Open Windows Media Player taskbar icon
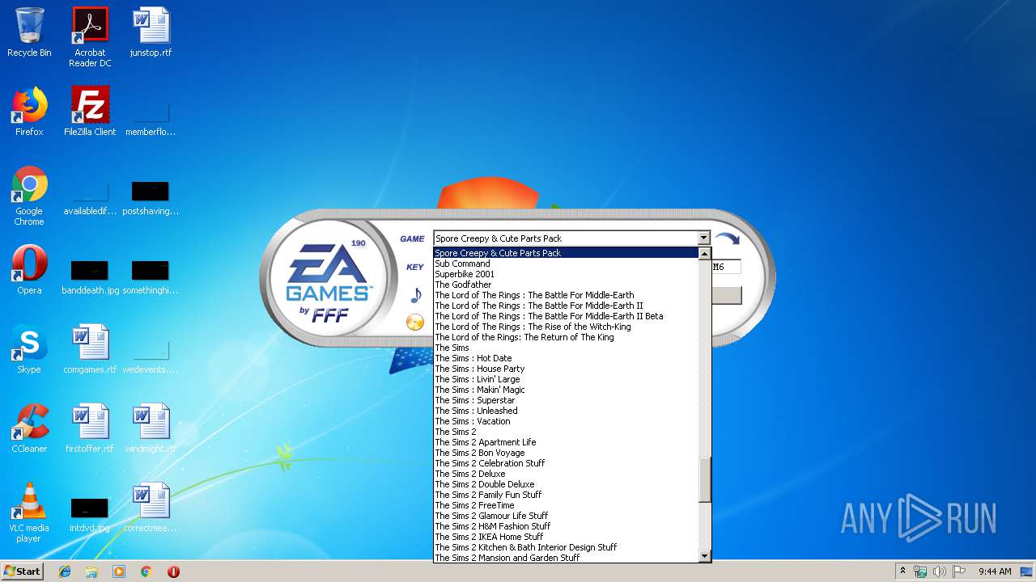1036x582 pixels. 119,571
